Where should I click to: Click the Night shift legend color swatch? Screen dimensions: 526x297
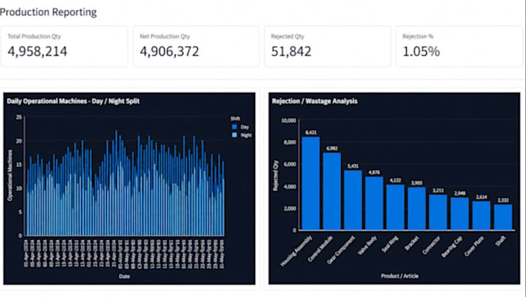[234, 135]
